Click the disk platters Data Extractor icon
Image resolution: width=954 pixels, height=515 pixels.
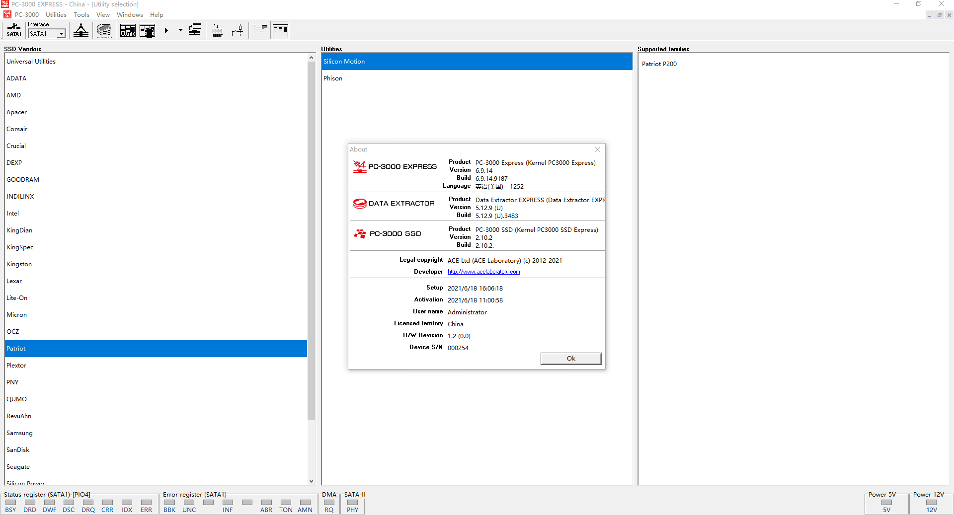(104, 30)
